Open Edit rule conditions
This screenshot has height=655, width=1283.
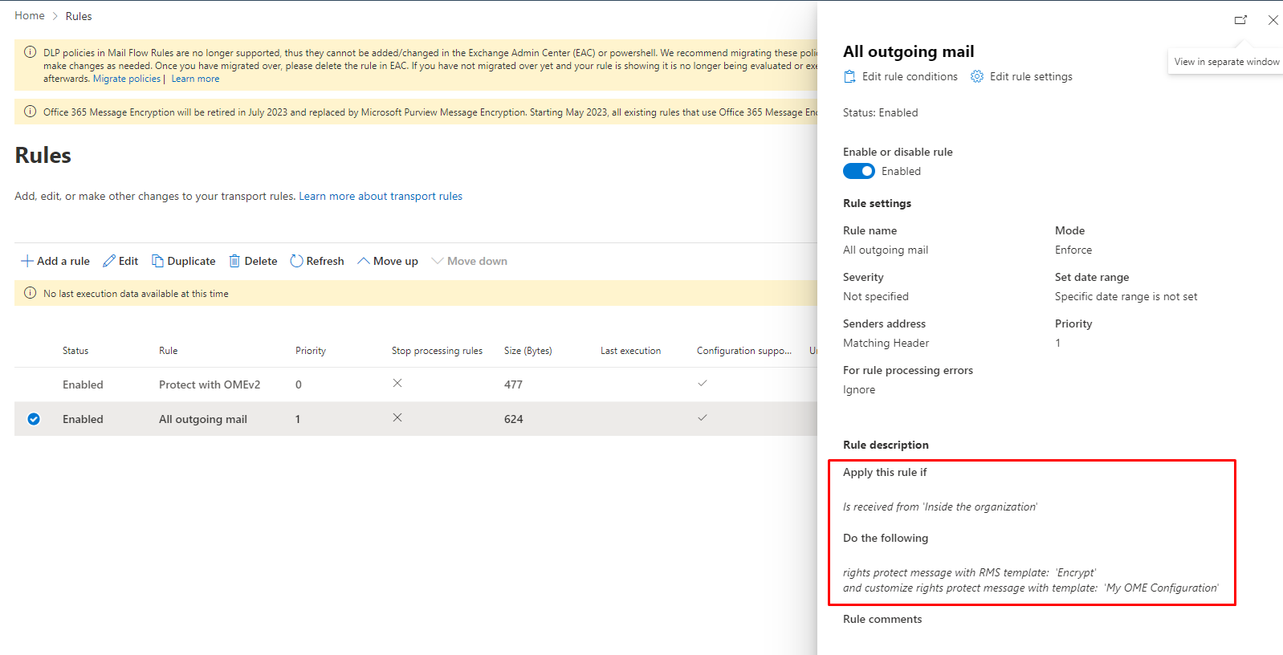pyautogui.click(x=900, y=76)
